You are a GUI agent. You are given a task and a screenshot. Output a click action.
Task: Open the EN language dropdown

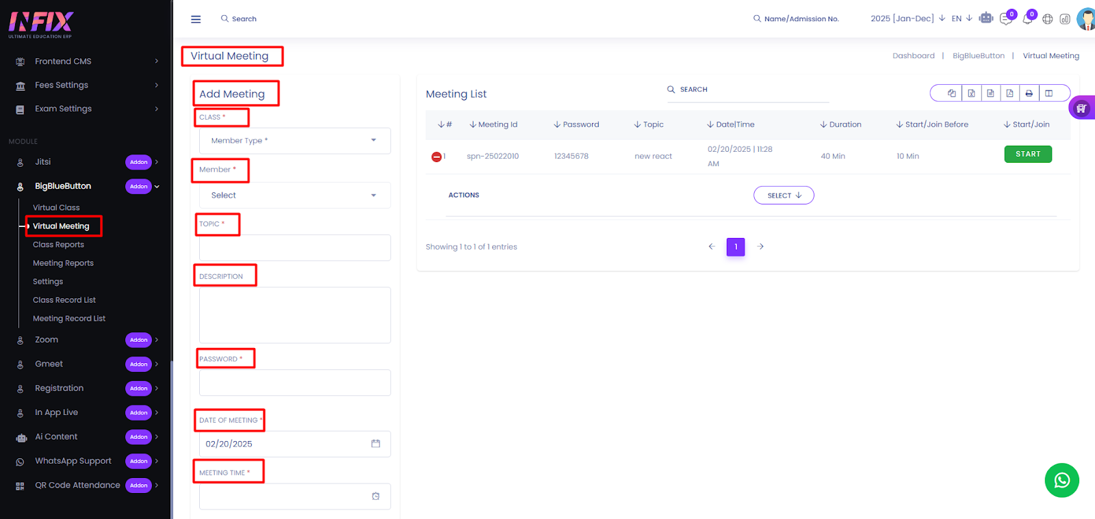point(962,18)
